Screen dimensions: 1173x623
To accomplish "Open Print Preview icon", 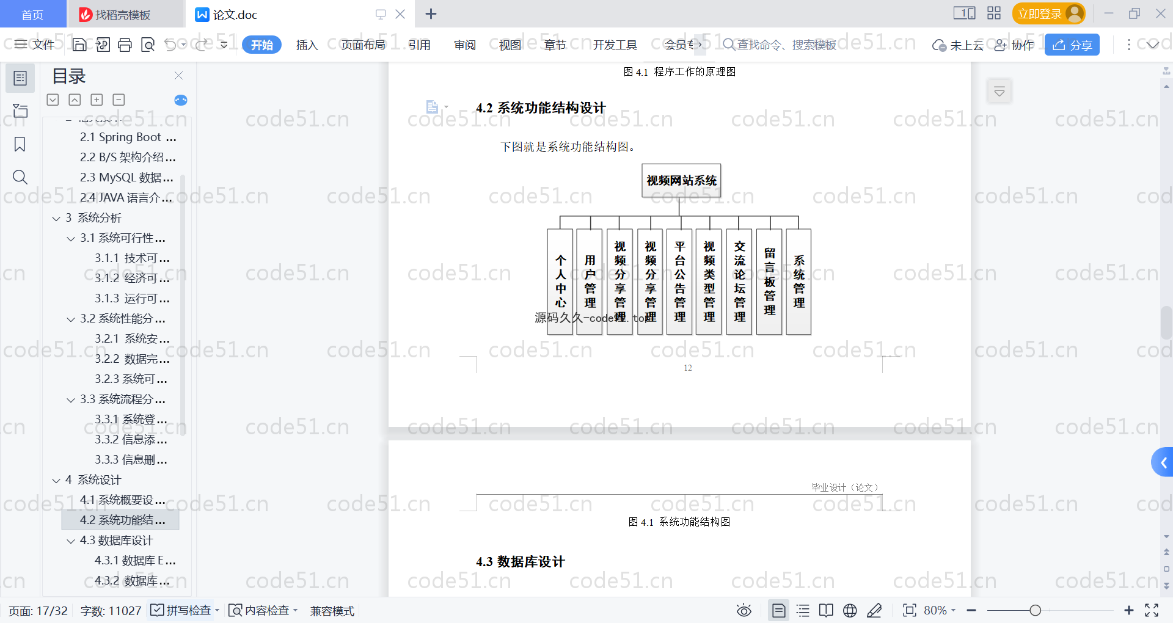I will coord(147,45).
